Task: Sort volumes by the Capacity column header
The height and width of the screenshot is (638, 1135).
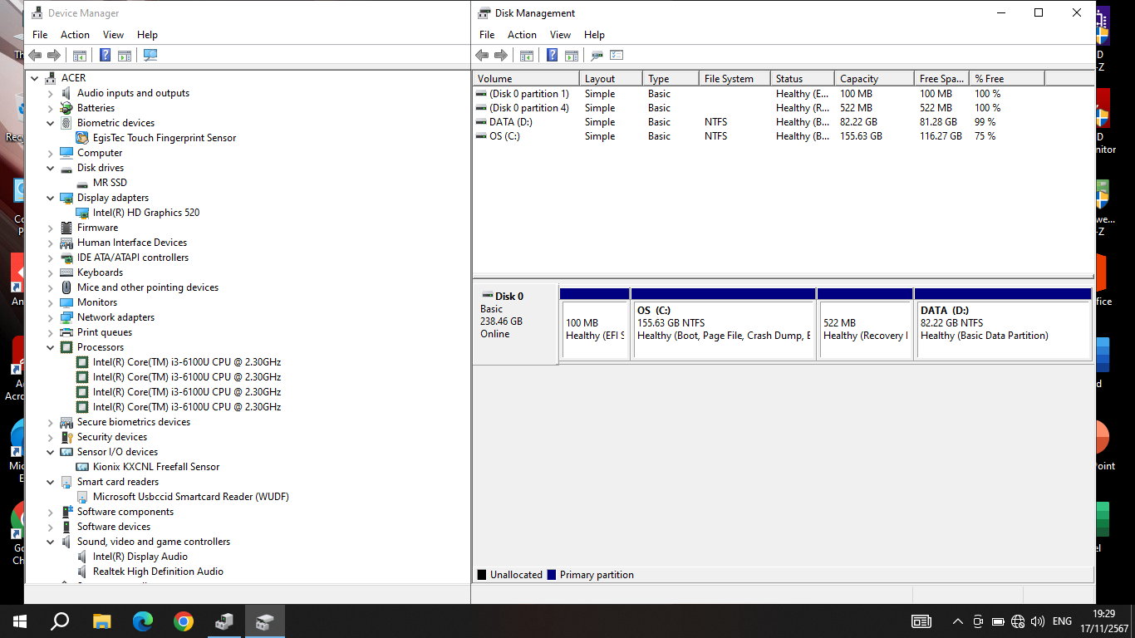Action: (872, 79)
